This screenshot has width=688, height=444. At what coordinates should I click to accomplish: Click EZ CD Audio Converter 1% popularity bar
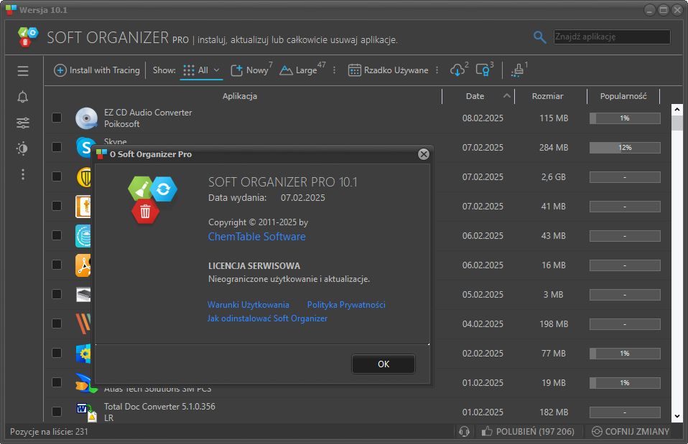[x=625, y=118]
